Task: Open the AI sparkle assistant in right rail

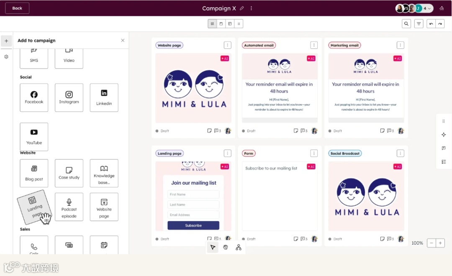Action: 444,135
